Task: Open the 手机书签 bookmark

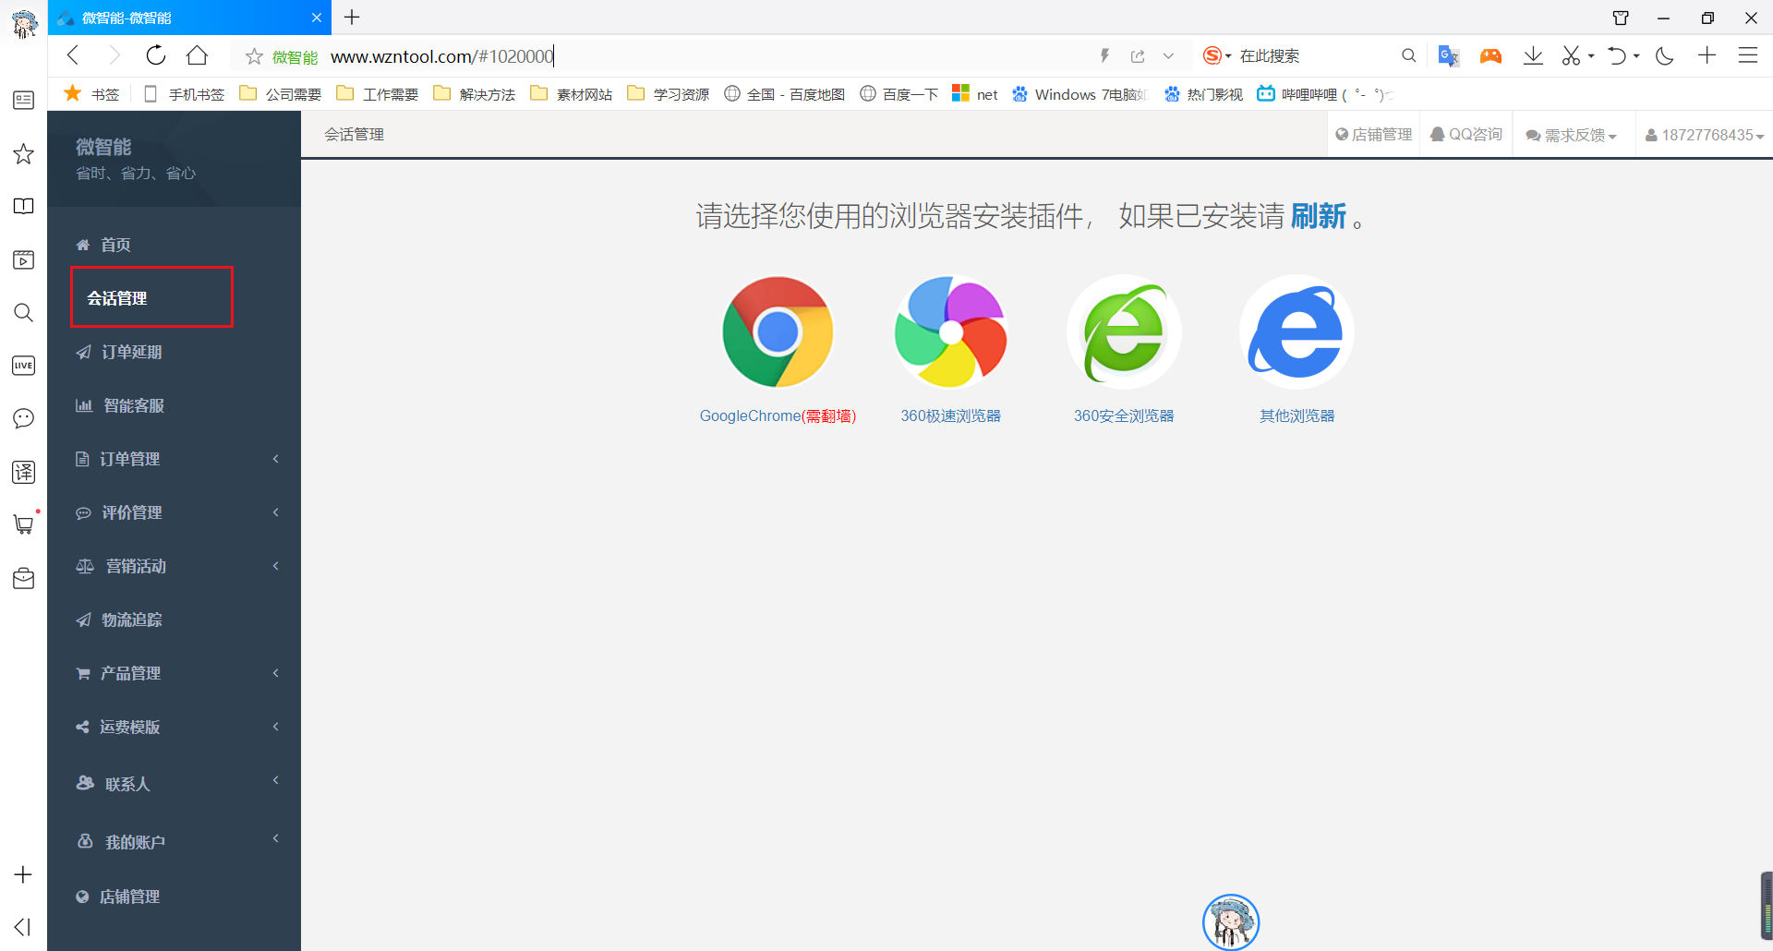Action: click(x=184, y=94)
